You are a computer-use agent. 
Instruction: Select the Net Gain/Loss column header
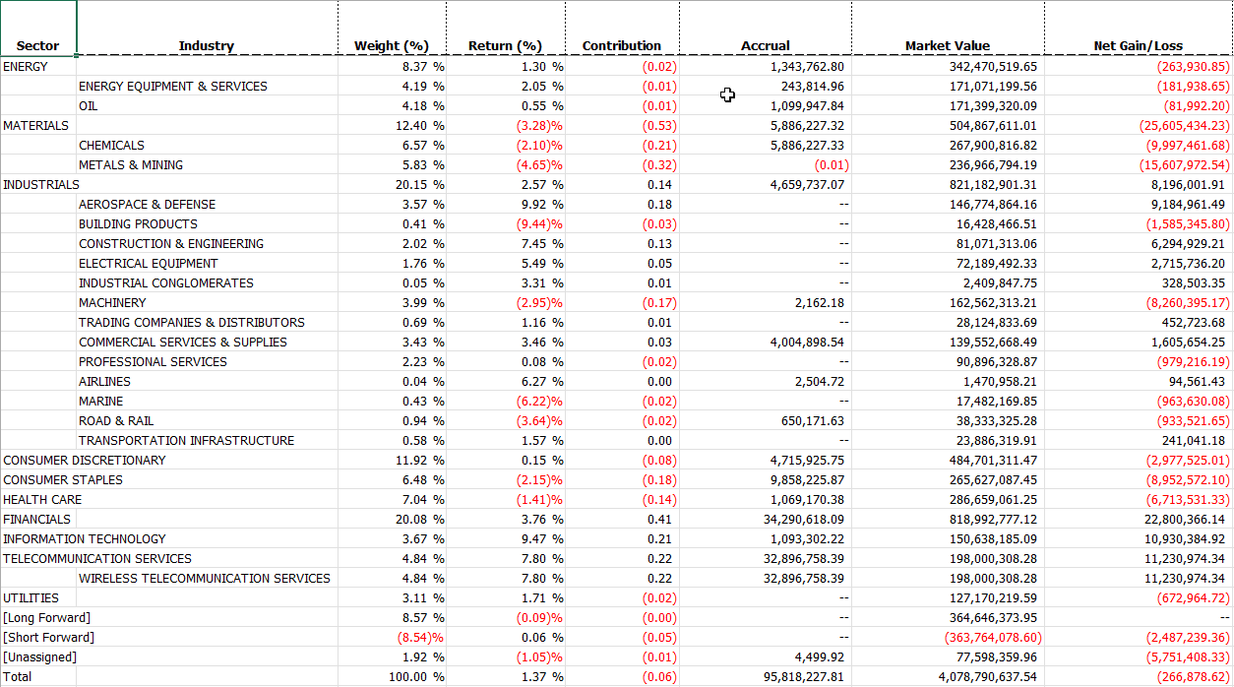click(1138, 45)
